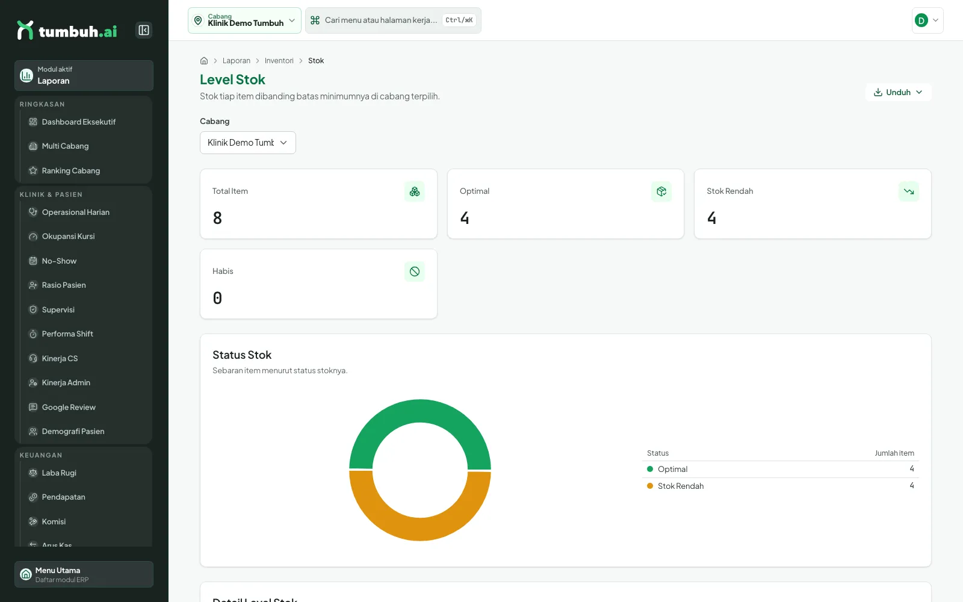Click the location pin icon in header

click(x=198, y=20)
